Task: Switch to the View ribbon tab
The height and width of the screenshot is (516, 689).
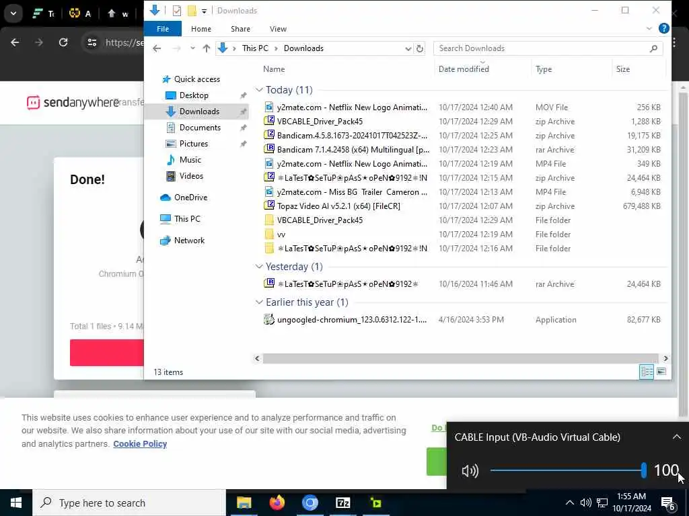Action: [x=278, y=29]
